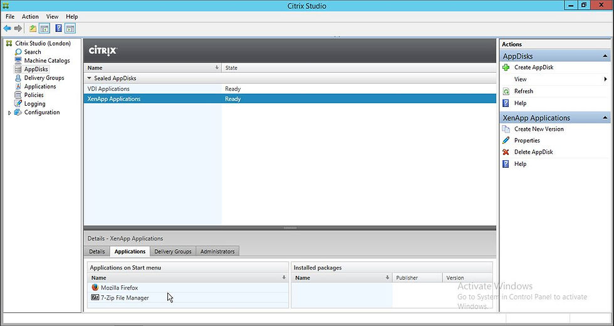
Task: Click the Logging icon in tree
Action: point(18,104)
